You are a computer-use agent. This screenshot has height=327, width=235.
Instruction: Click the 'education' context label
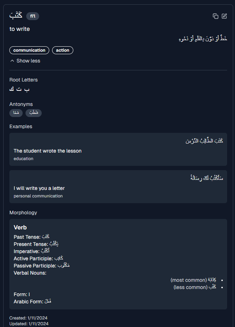coord(23,159)
